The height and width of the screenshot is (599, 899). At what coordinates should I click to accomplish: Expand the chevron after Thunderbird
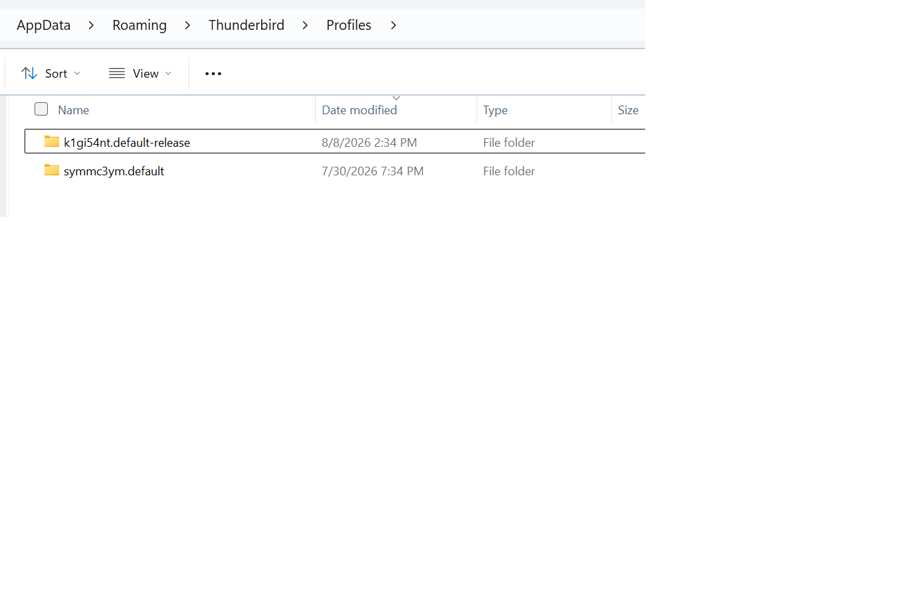(305, 25)
